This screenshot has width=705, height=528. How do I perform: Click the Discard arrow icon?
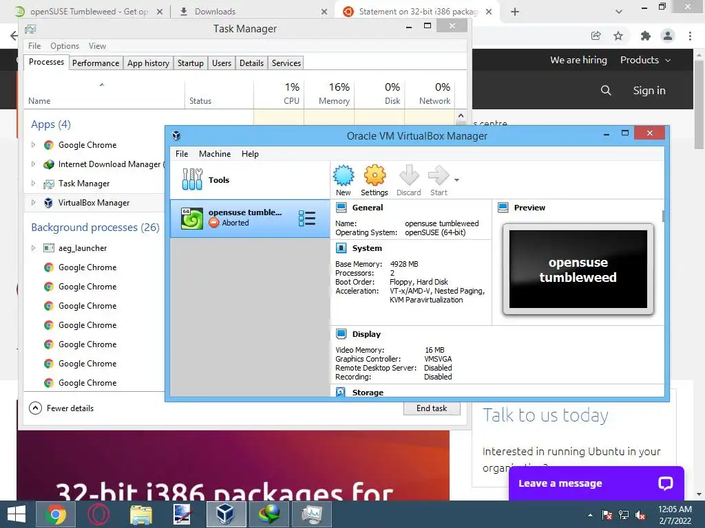coord(409,175)
